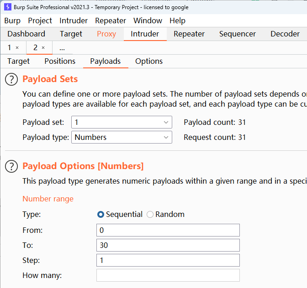The height and width of the screenshot is (288, 307).
Task: Open the Payload set dropdown
Action: [122, 122]
